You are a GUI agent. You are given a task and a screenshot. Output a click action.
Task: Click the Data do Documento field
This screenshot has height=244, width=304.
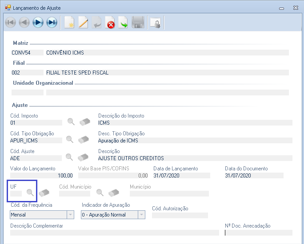(254, 176)
